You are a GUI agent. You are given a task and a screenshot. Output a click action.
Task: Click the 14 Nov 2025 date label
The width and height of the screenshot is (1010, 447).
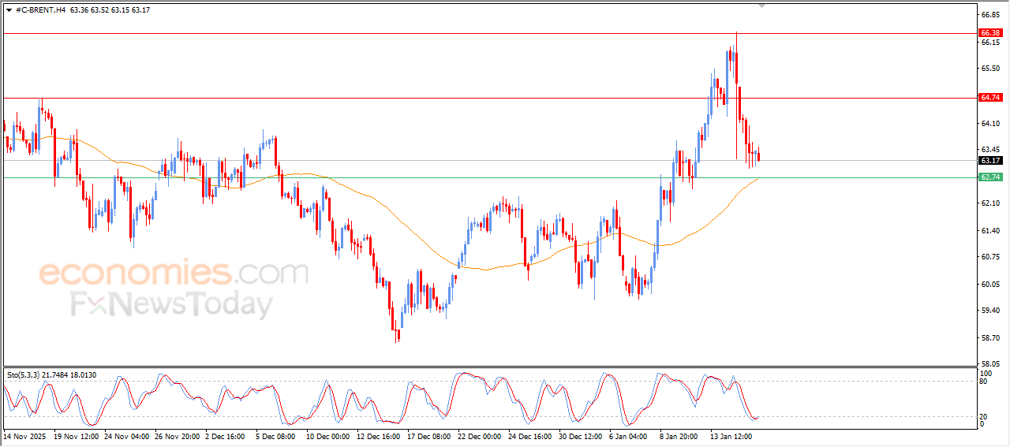[24, 435]
